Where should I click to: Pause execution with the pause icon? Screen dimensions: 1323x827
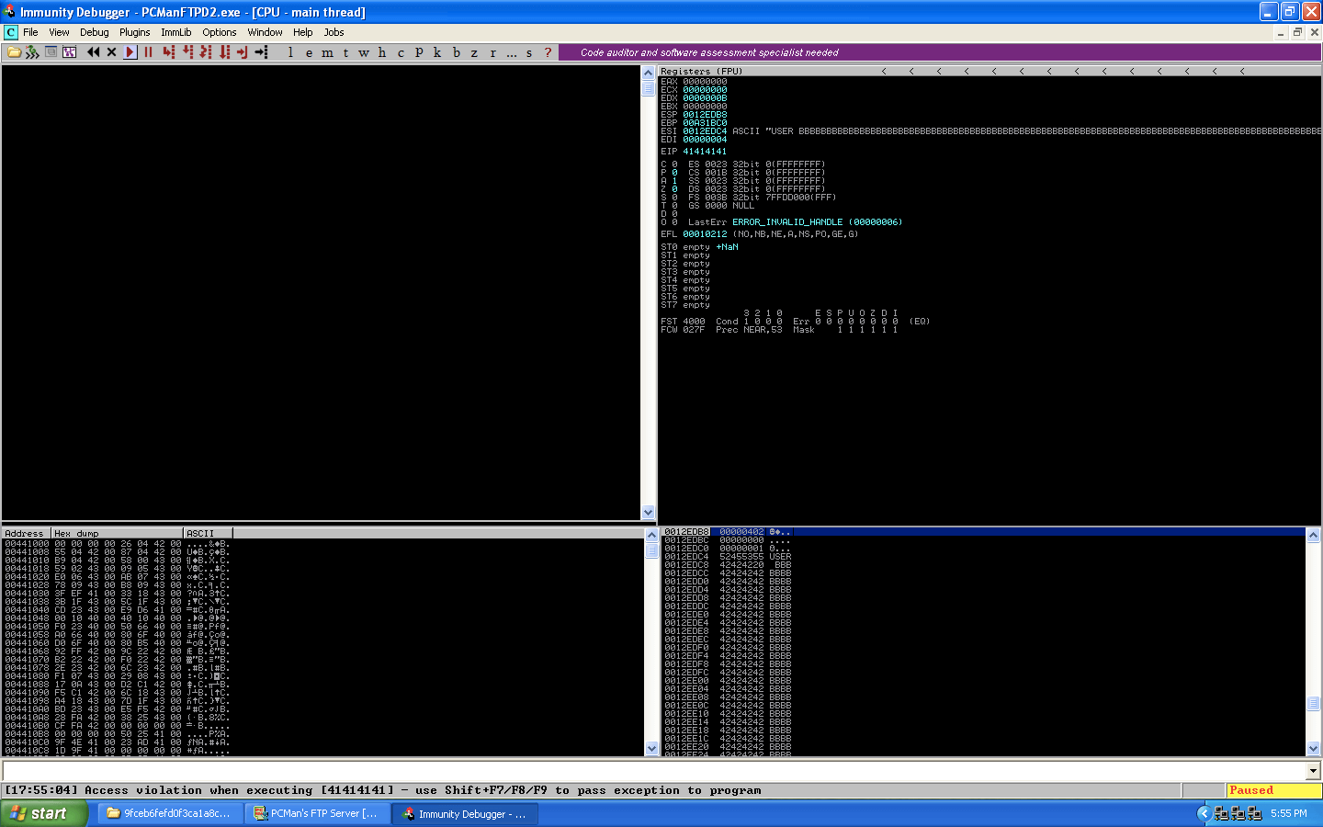point(148,52)
